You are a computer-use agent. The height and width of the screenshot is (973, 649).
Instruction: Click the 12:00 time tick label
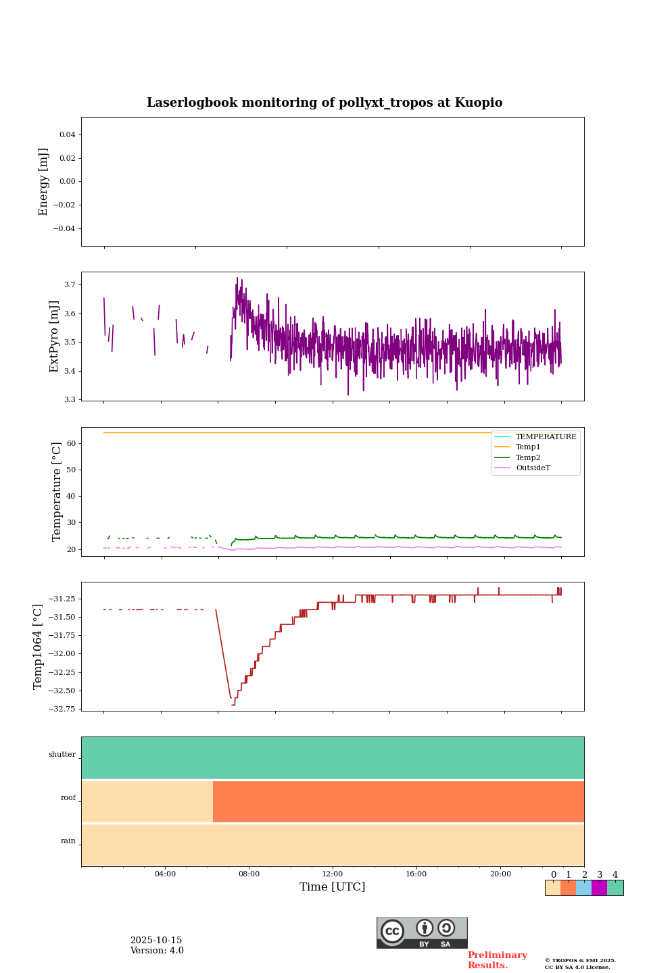click(333, 874)
